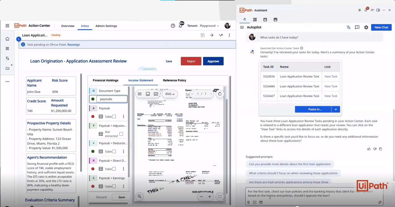This screenshot has height=207, width=395.
Task: Open options dots for Paystub Table row
Action: pos(123,117)
